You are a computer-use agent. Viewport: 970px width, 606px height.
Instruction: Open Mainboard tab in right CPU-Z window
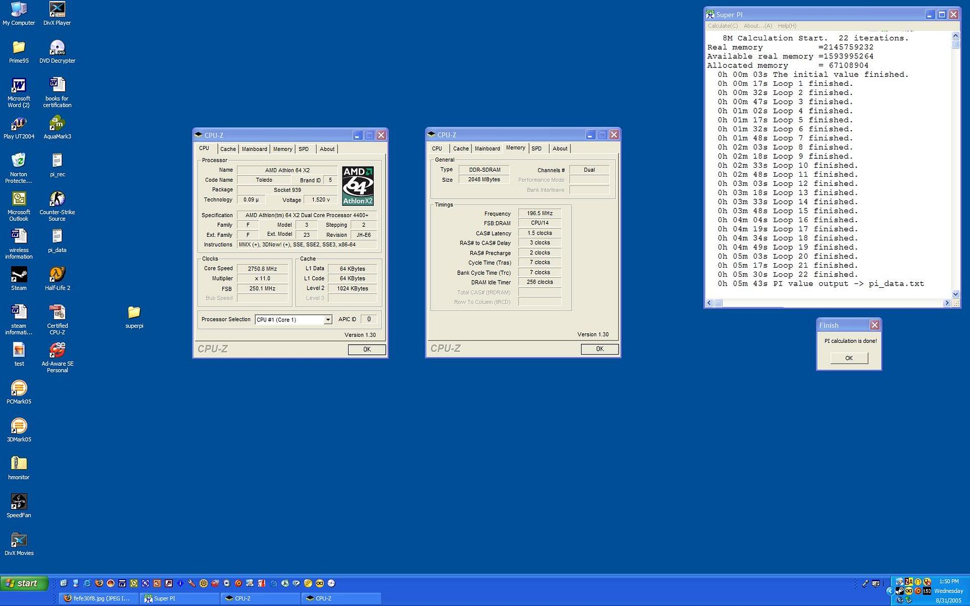coord(487,149)
